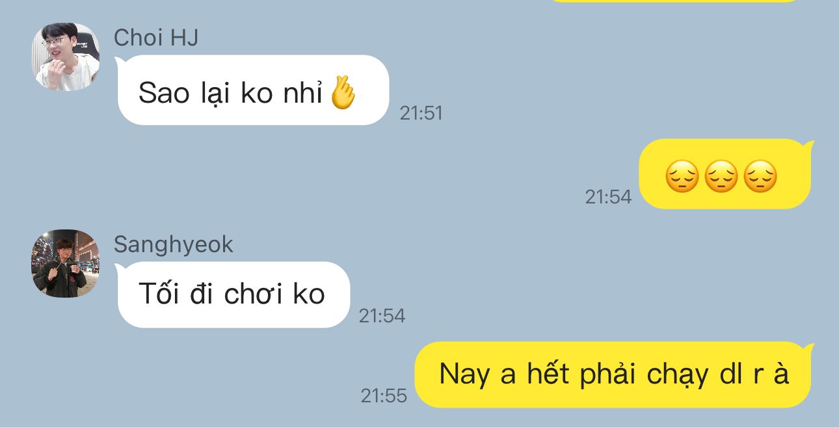Select the 'Sao lại ko nhỉ' message bubble

point(252,90)
